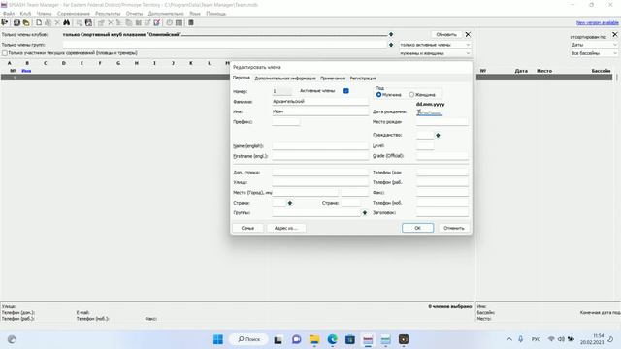Viewport: 621px width, 349px height.
Task: Open the Все бассейны dropdown
Action: (x=594, y=53)
